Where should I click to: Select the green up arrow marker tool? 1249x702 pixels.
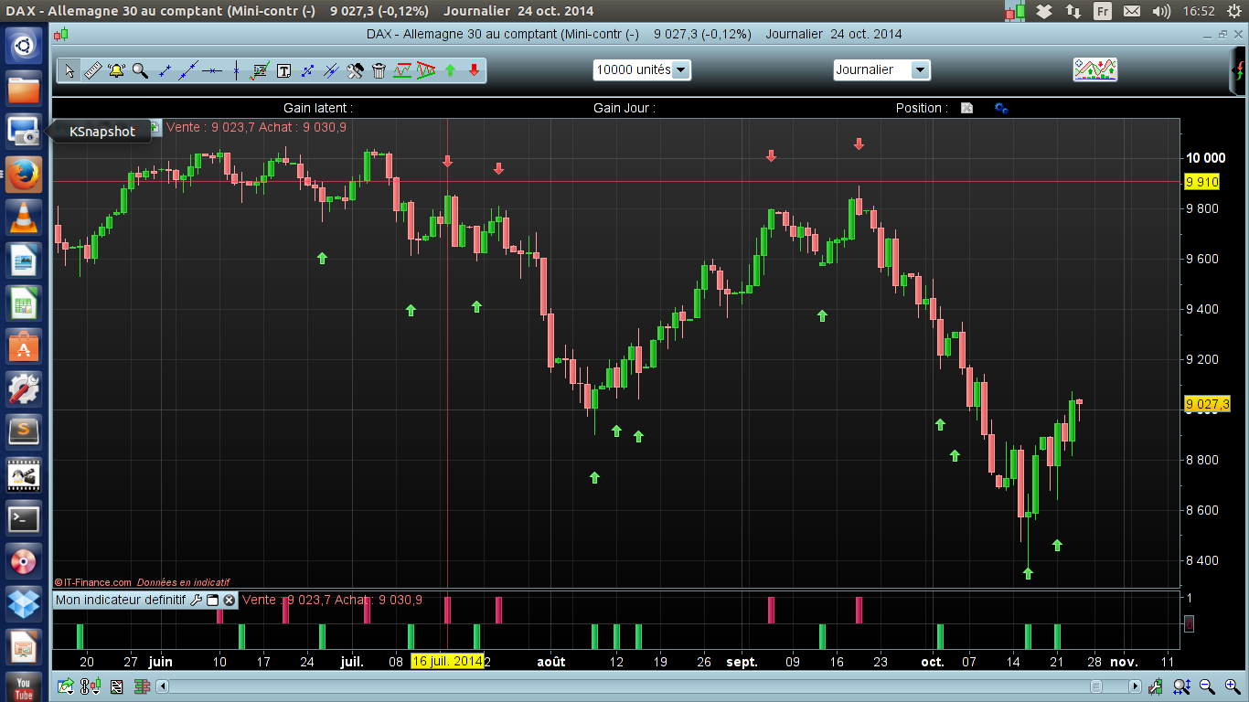[x=450, y=70]
